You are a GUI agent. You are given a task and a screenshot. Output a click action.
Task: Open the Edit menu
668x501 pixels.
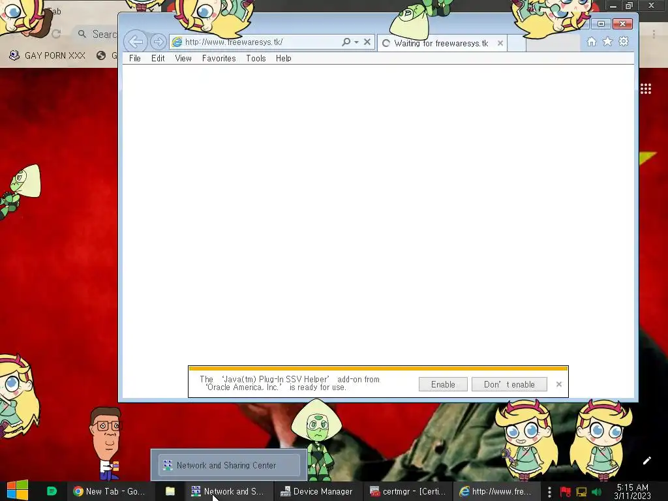click(x=158, y=58)
